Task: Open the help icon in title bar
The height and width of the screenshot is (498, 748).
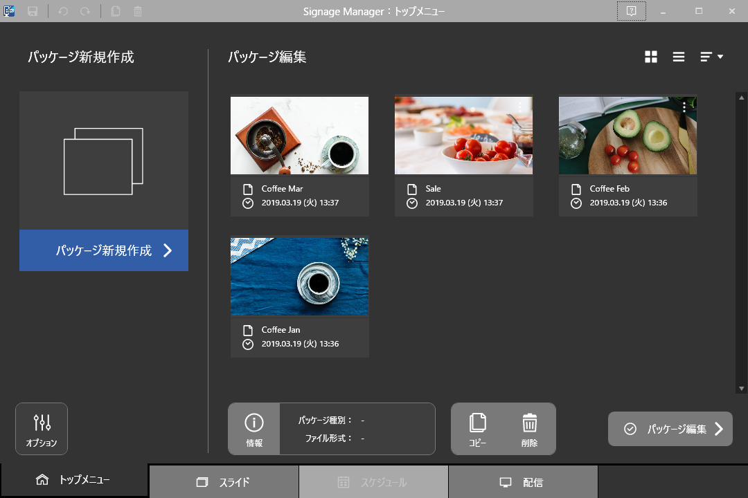Action: (631, 11)
